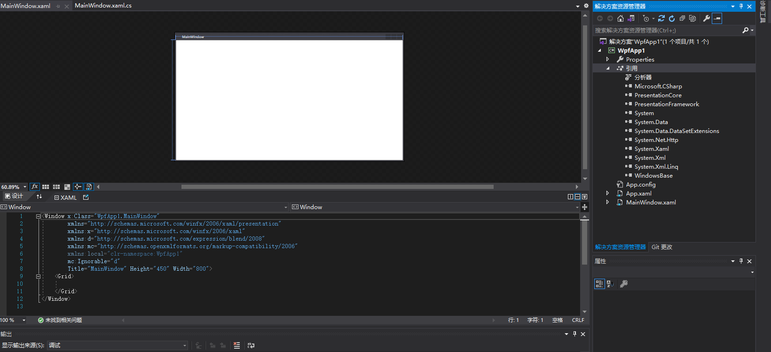Viewport: 771px width, 352px height.
Task: Pop out the XAML pane icon
Action: [86, 197]
